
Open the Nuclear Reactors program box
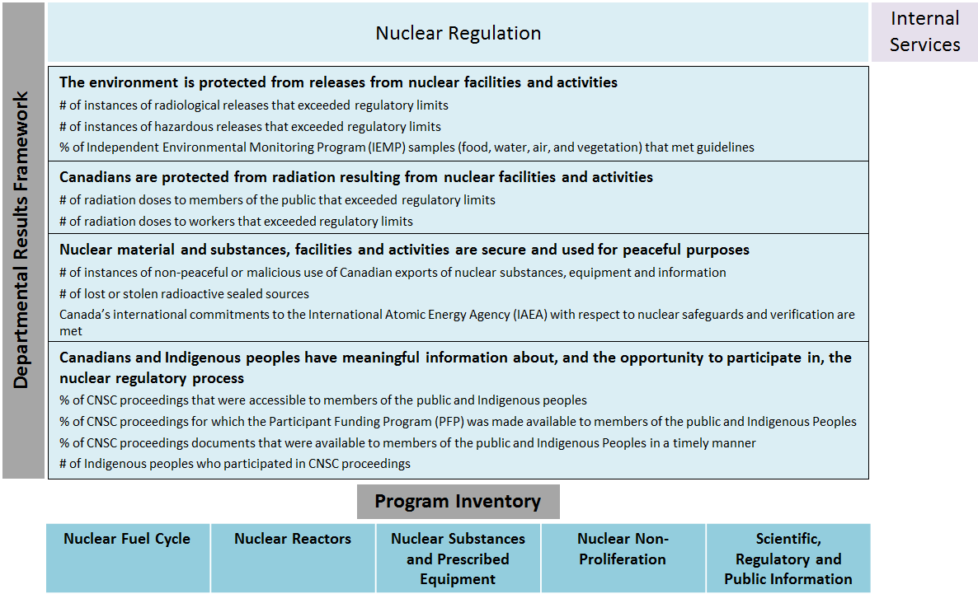pos(293,558)
